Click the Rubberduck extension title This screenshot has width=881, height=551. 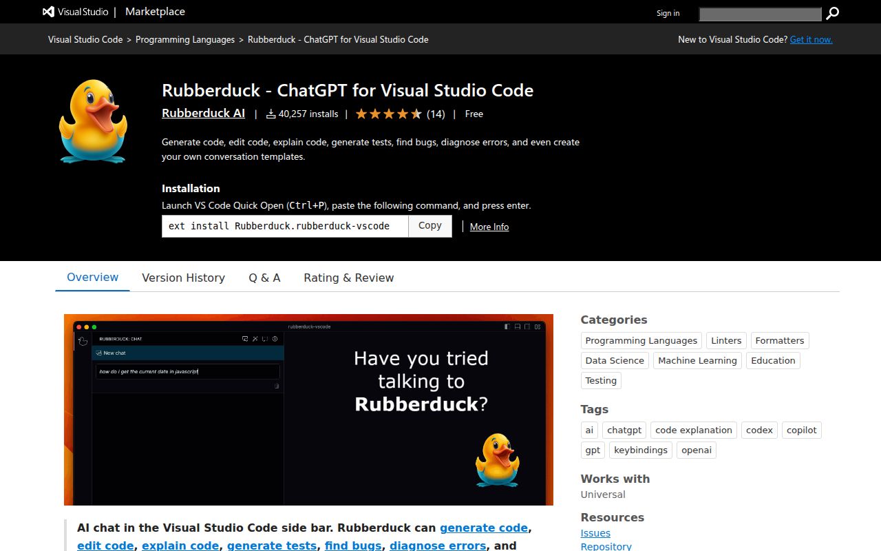coord(348,90)
